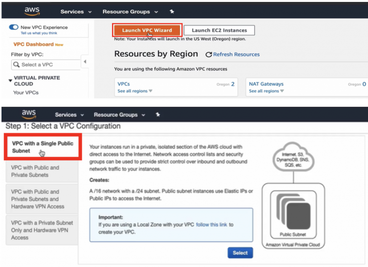Click the blue Select button
The image size is (368, 267).
[240, 253]
